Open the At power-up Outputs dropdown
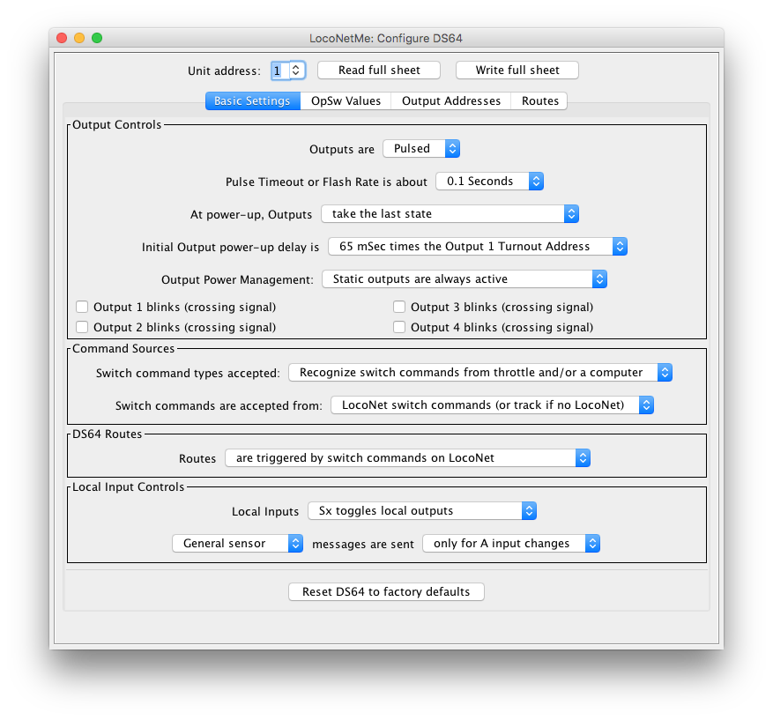 click(450, 213)
